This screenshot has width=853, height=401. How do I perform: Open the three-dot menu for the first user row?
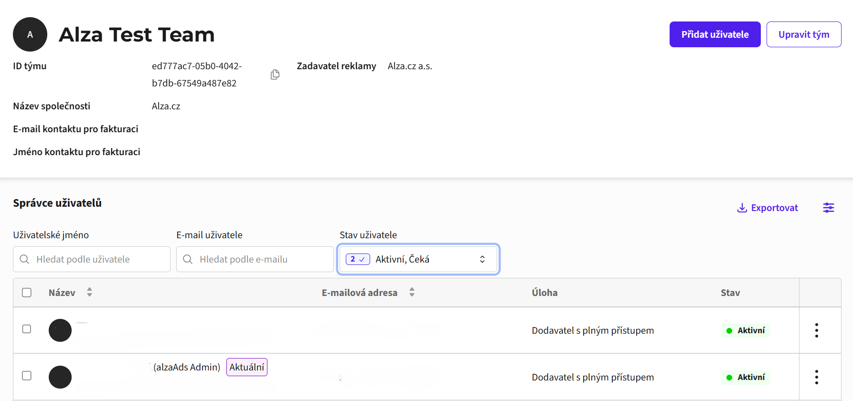(x=816, y=330)
